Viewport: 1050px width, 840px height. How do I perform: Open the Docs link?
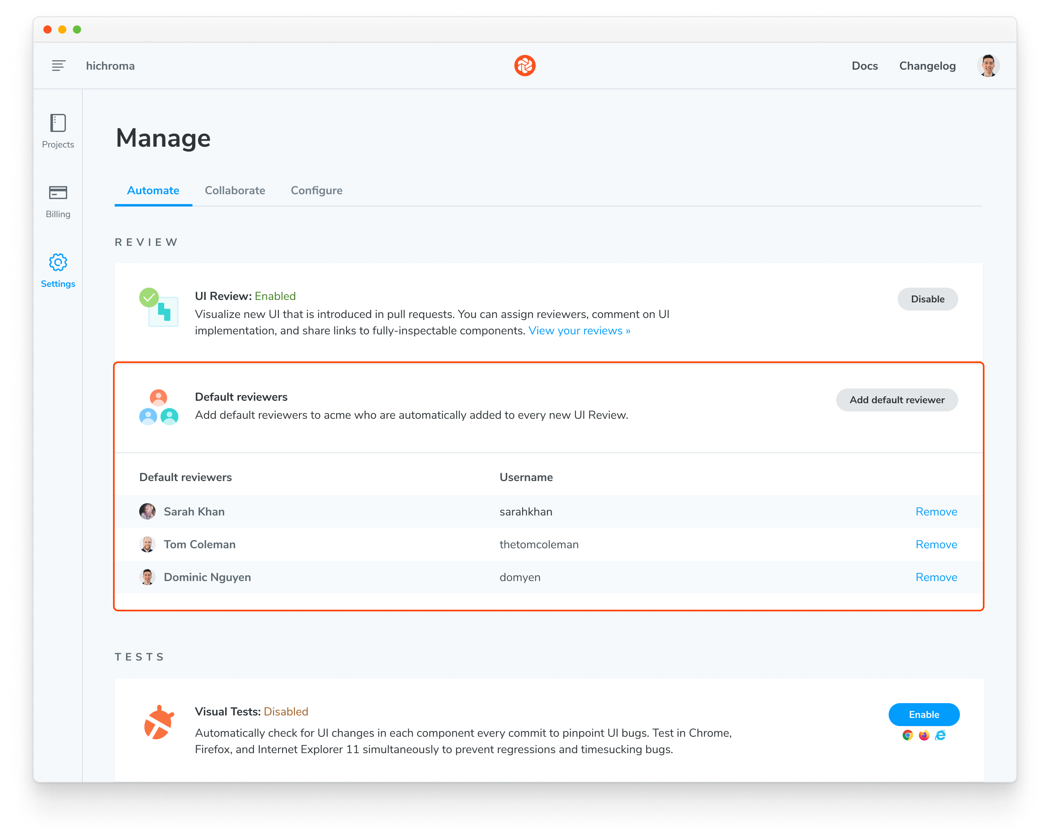coord(864,66)
